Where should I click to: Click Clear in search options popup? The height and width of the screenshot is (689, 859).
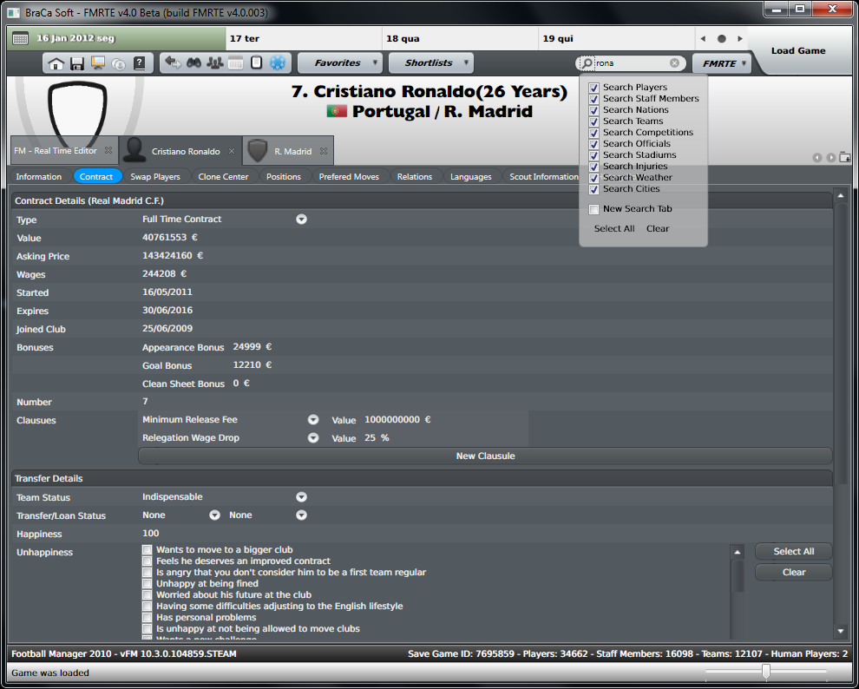pyautogui.click(x=658, y=229)
